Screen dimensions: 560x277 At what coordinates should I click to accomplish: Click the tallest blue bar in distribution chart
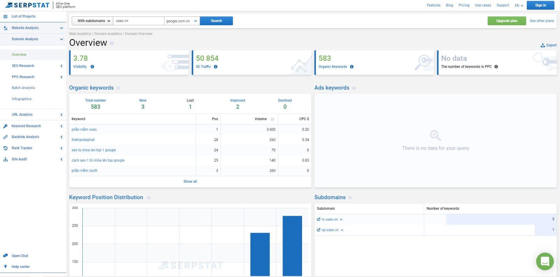tap(292, 246)
